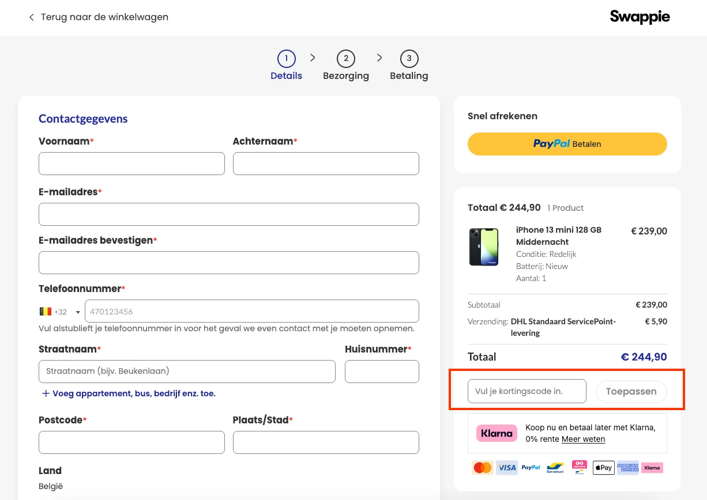Click the PayPal payment icon in footer row
The height and width of the screenshot is (500, 707).
(x=531, y=468)
